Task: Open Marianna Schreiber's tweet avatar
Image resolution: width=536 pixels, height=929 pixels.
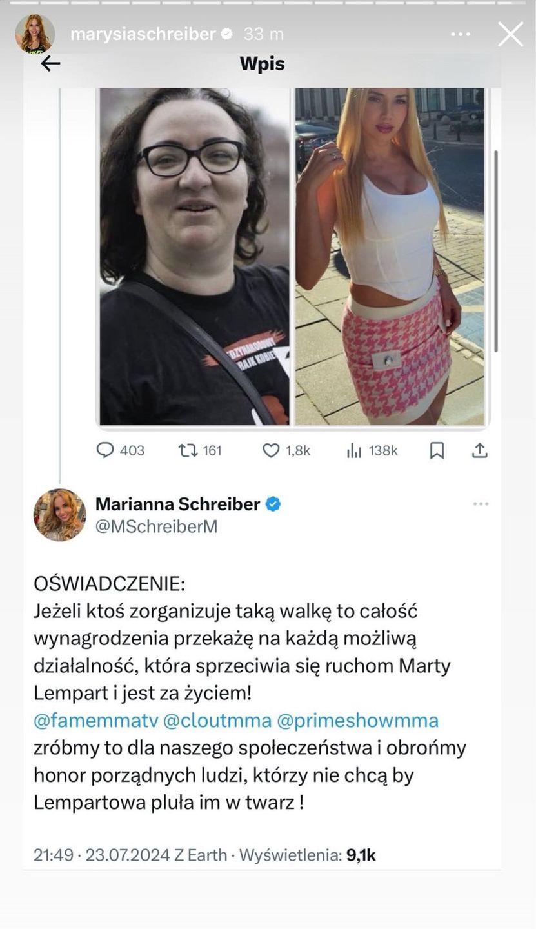Action: coord(59,515)
